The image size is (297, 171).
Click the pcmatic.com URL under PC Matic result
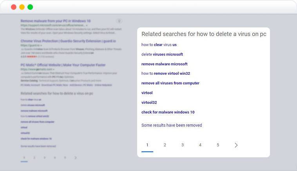(x=36, y=69)
